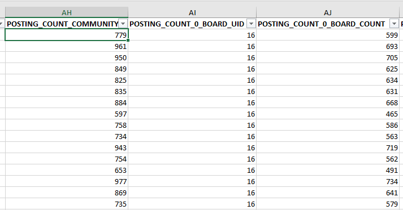
Task: Select board UID 16 beside 943
Action: click(192, 148)
